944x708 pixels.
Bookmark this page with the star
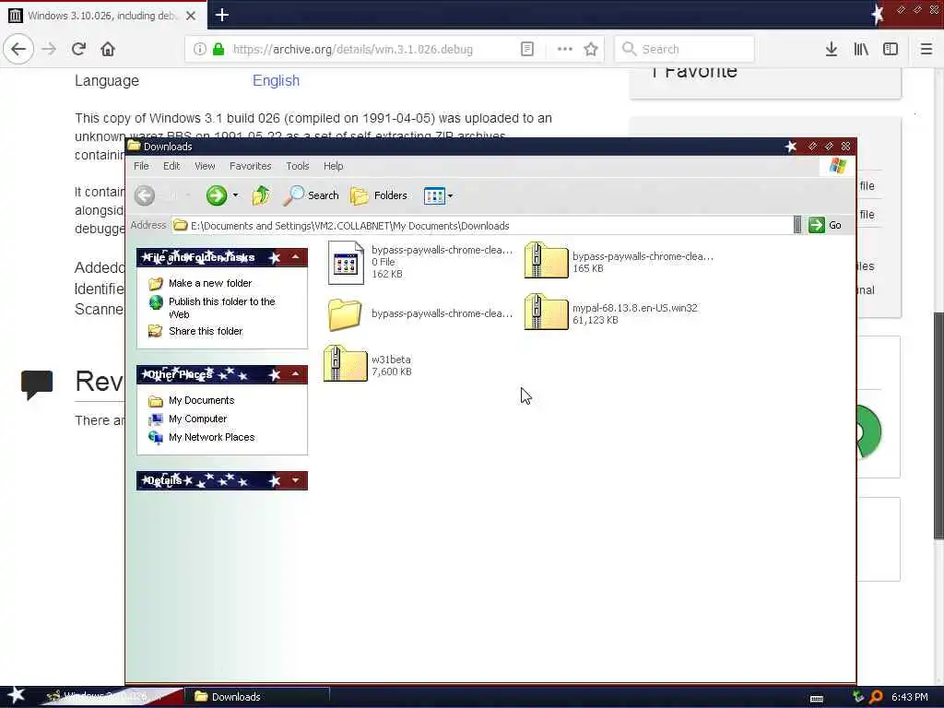[x=591, y=50]
